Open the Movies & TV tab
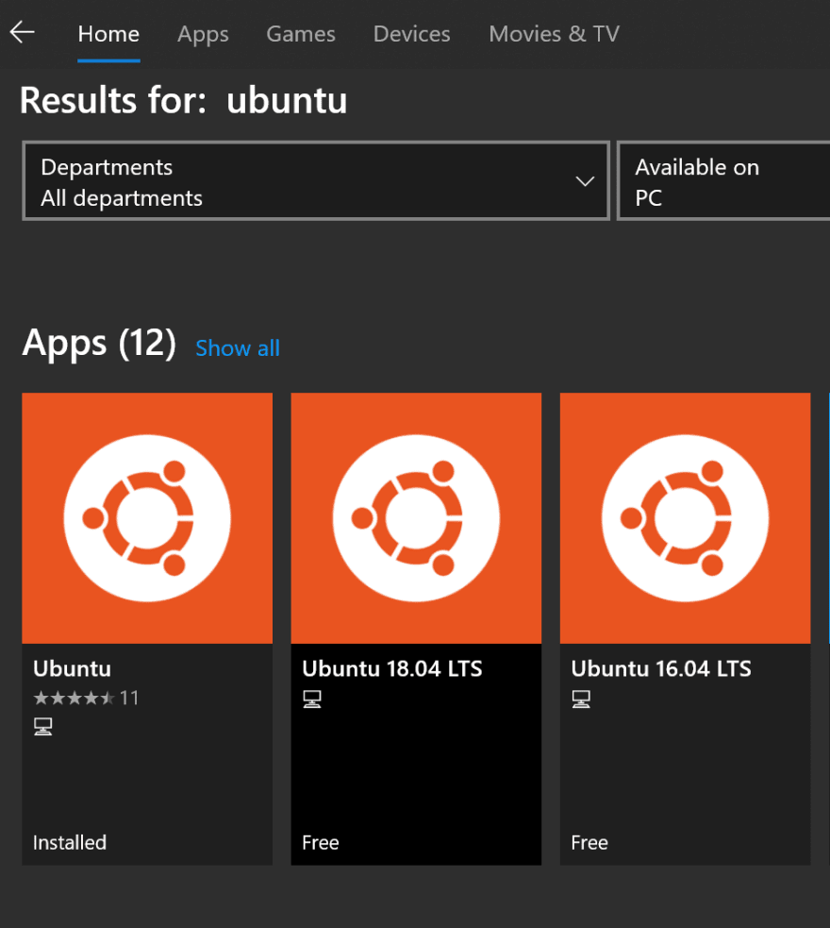Screen dimensions: 830x928 554,34
